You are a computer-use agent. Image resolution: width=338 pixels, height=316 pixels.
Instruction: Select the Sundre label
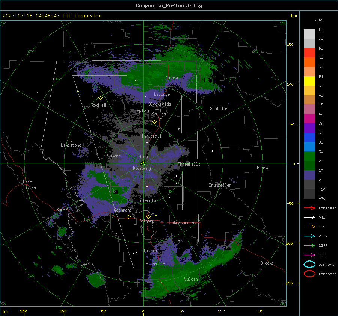pyautogui.click(x=114, y=156)
